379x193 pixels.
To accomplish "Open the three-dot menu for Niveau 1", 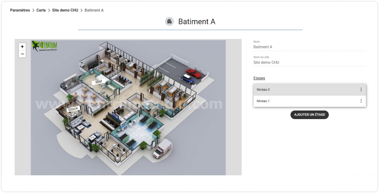I will click(x=361, y=101).
